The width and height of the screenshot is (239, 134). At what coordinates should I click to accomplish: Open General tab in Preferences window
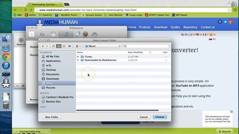click(31, 35)
